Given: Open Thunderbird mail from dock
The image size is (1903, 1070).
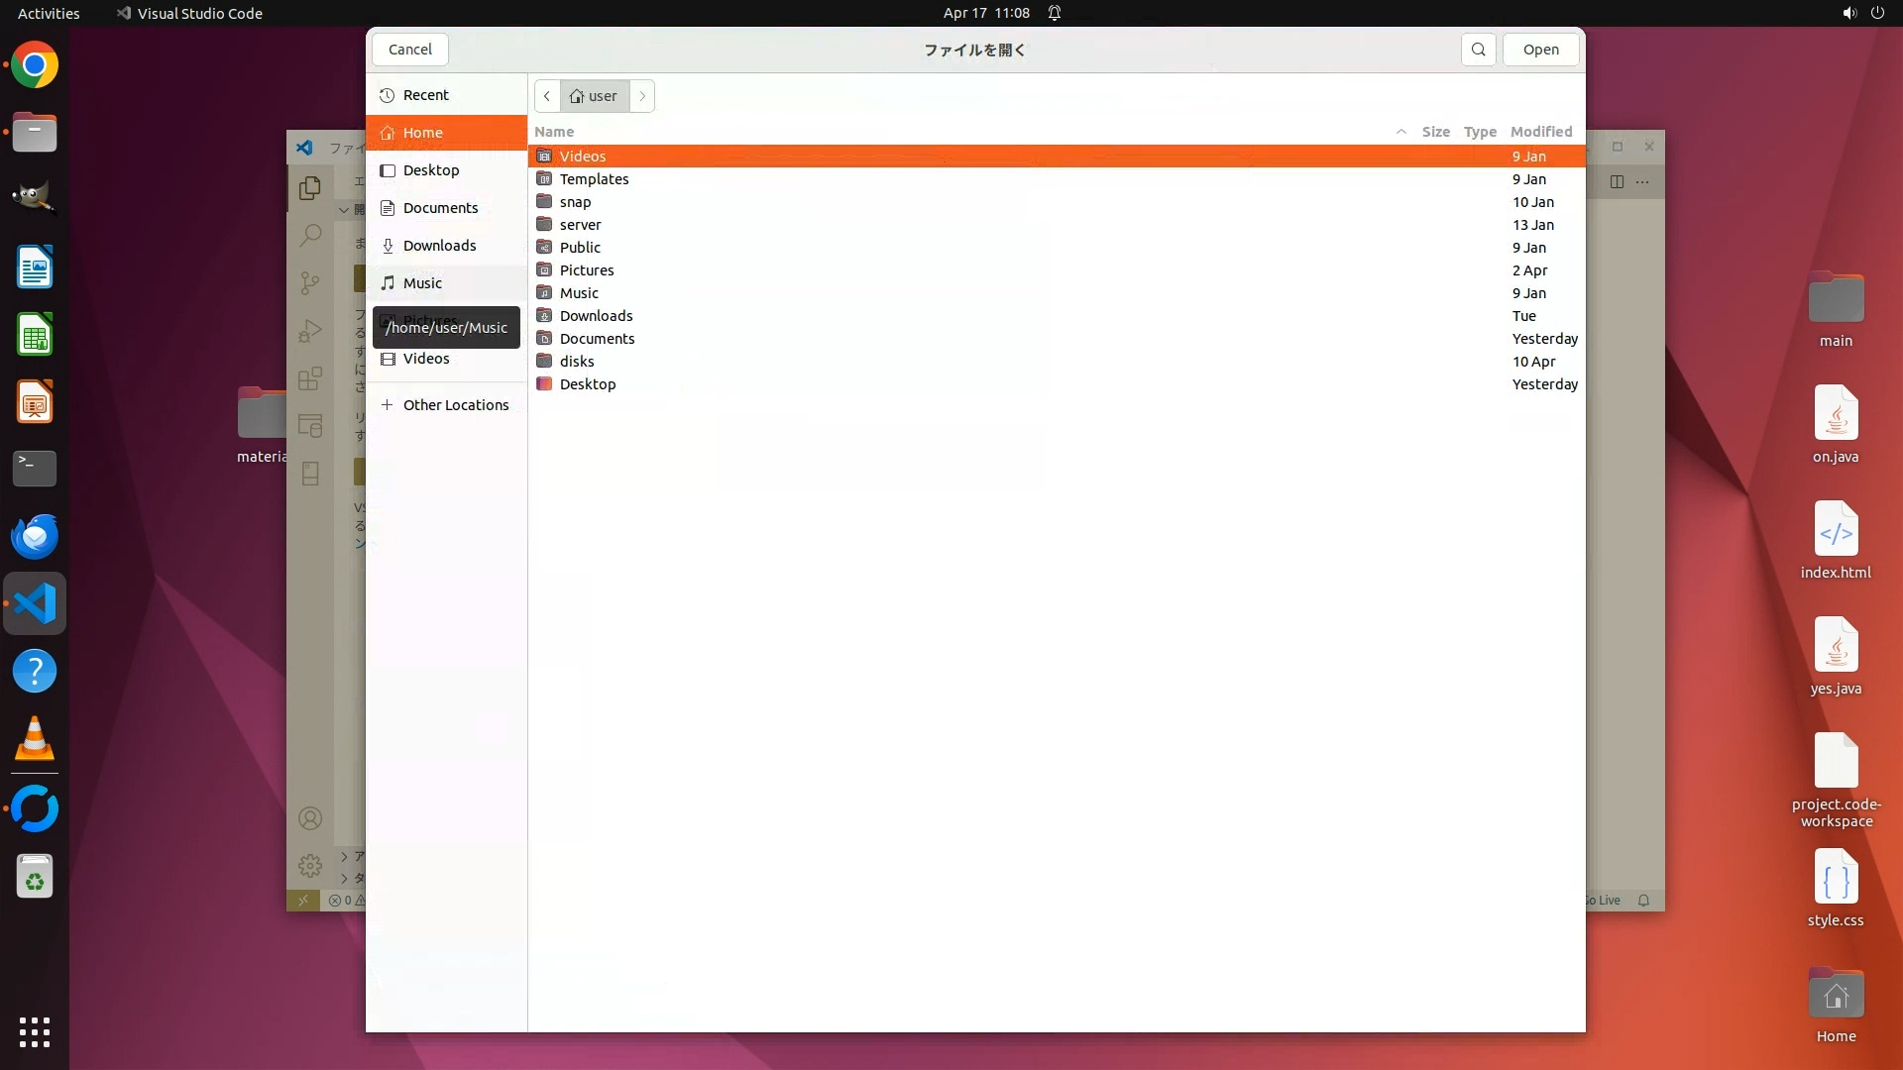Looking at the screenshot, I should 35,536.
